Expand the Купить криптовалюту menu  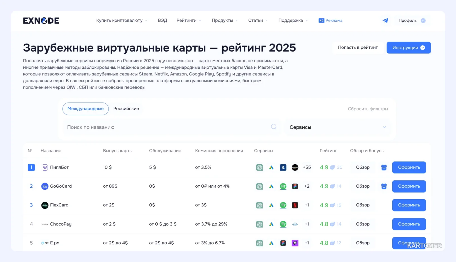point(122,21)
